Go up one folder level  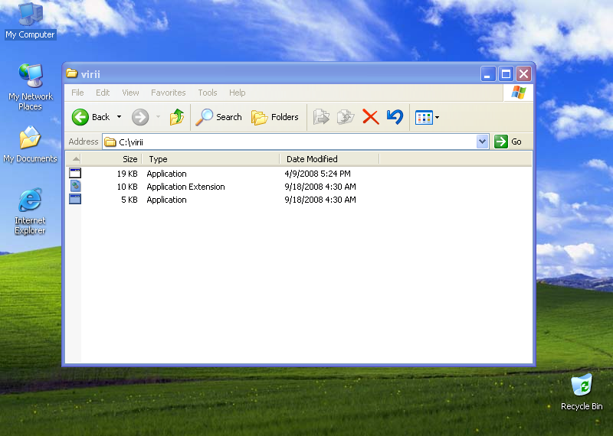pos(177,117)
